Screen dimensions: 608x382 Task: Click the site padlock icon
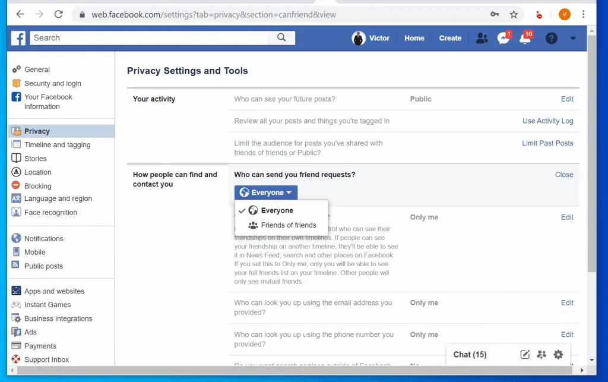click(82, 14)
